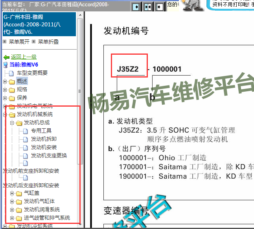Click the 当前:雅阁V6 computer icon
This screenshot has height=229, width=254.
[x=6, y=65]
